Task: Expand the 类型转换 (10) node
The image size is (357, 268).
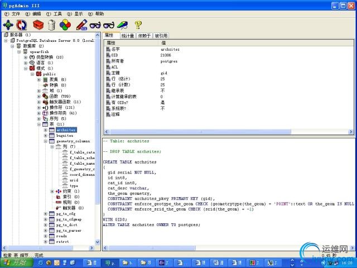Action: (26, 57)
